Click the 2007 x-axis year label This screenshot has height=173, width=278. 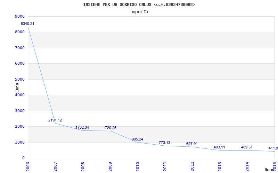click(55, 167)
